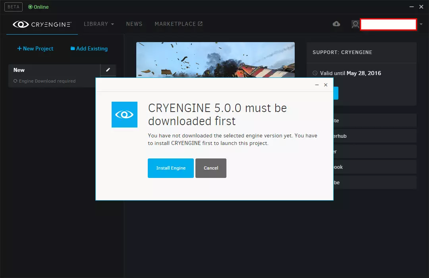Click Install Engine button

pos(171,168)
